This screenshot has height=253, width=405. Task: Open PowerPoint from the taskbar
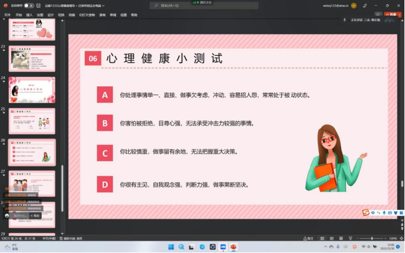(x=233, y=247)
